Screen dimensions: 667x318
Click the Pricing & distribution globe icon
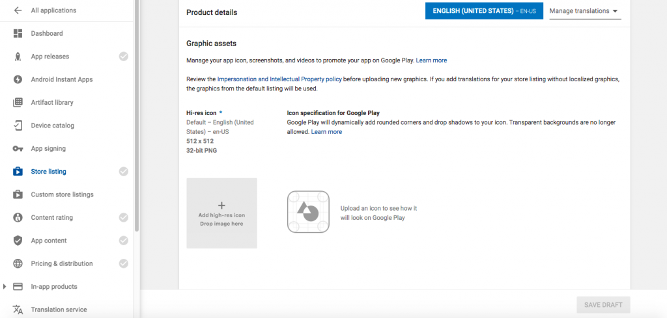point(18,263)
